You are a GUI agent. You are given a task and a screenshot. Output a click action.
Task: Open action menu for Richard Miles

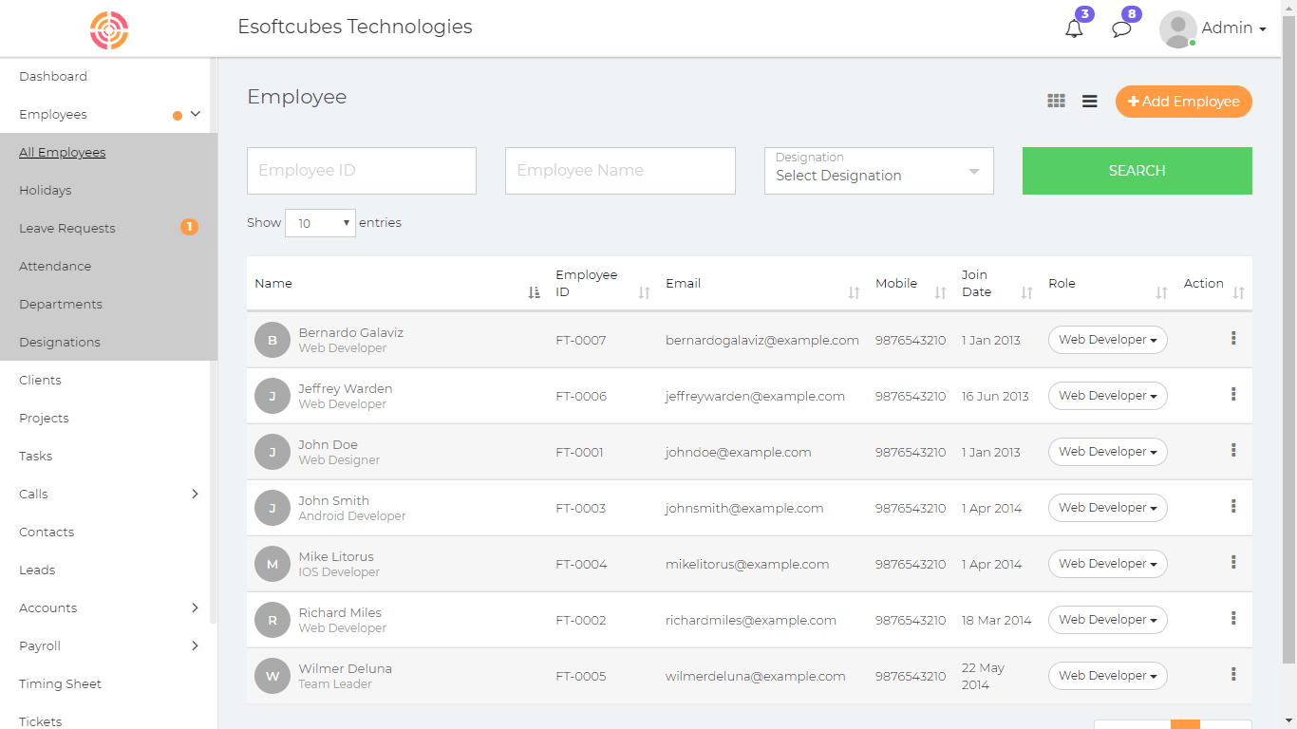pos(1233,619)
